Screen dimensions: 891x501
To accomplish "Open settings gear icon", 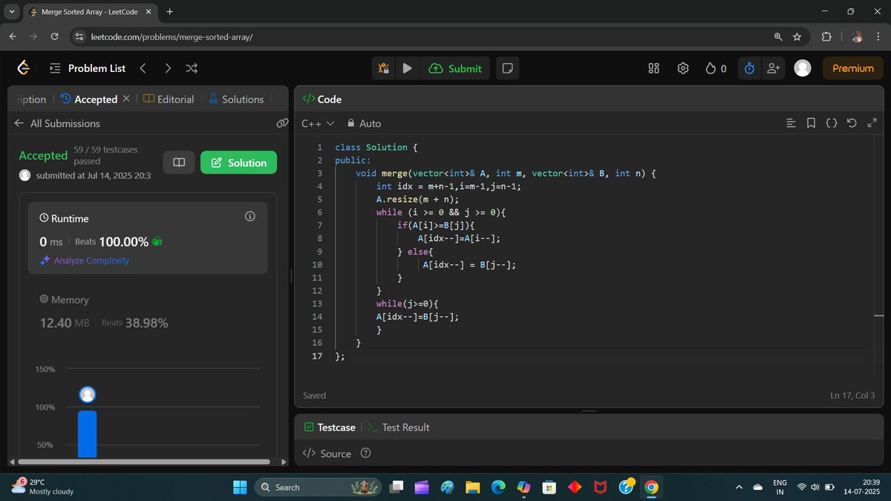I will [683, 68].
